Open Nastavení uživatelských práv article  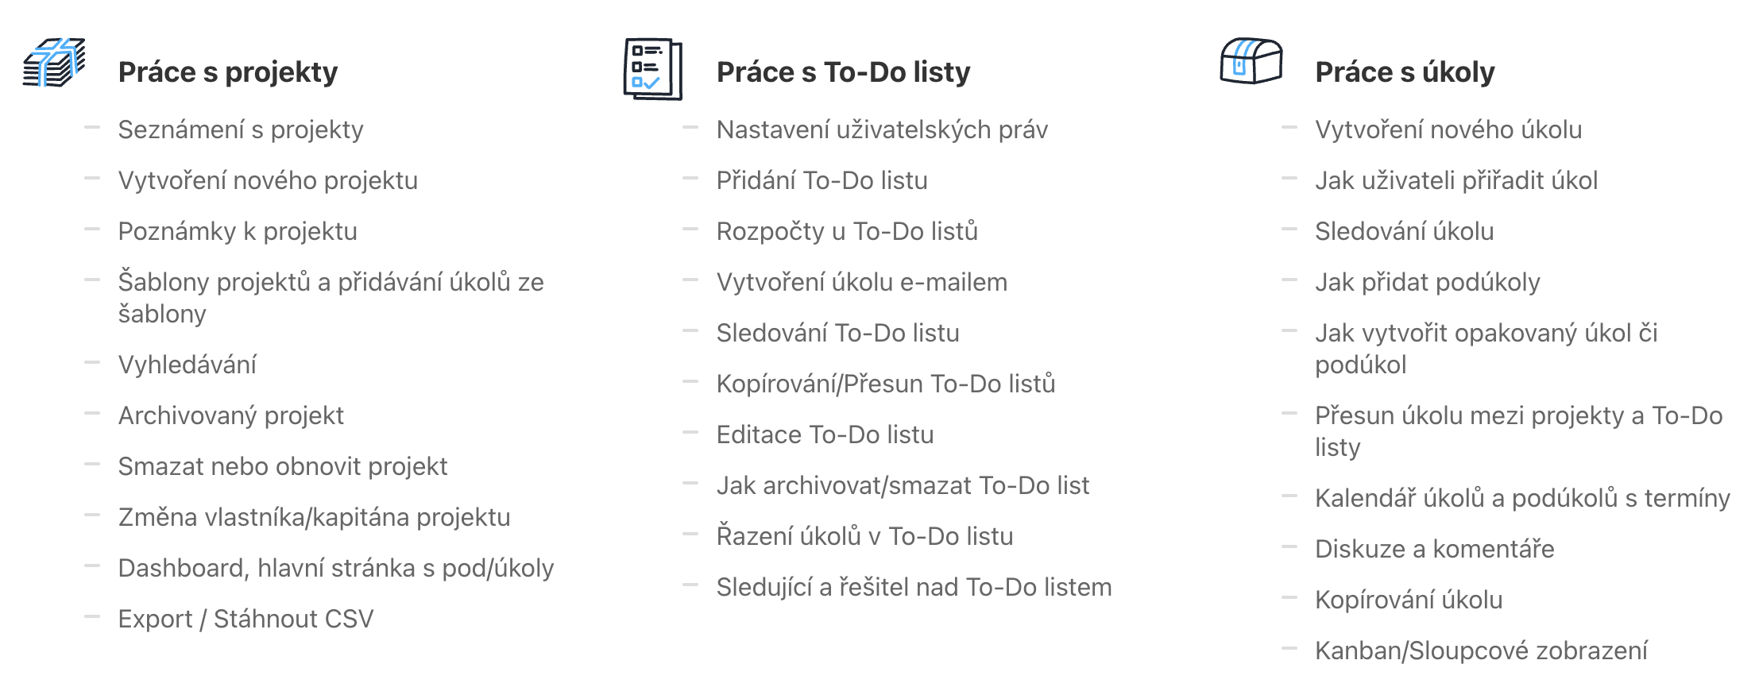(x=882, y=129)
